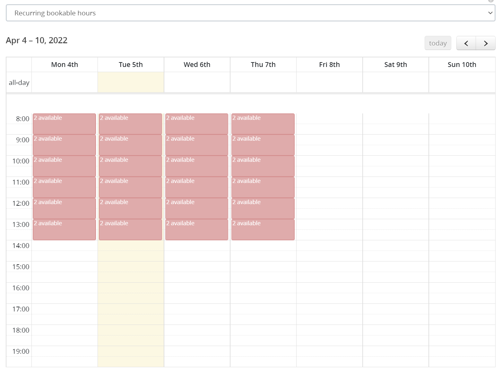The height and width of the screenshot is (372, 502).
Task: Go to next week with right arrow
Action: tap(486, 43)
